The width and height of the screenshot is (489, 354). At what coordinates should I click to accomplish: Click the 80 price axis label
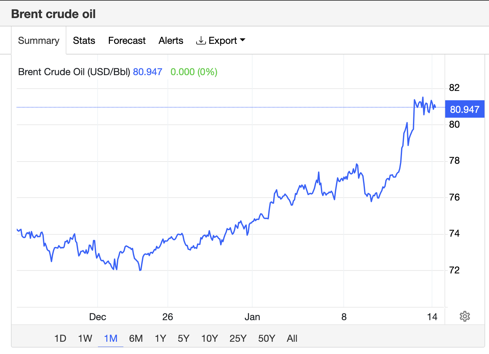[454, 124]
